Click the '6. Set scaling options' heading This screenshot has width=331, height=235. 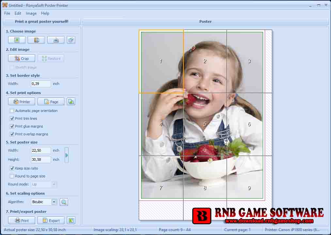[x=25, y=193]
